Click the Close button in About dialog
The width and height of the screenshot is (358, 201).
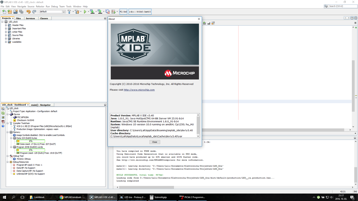point(155,142)
